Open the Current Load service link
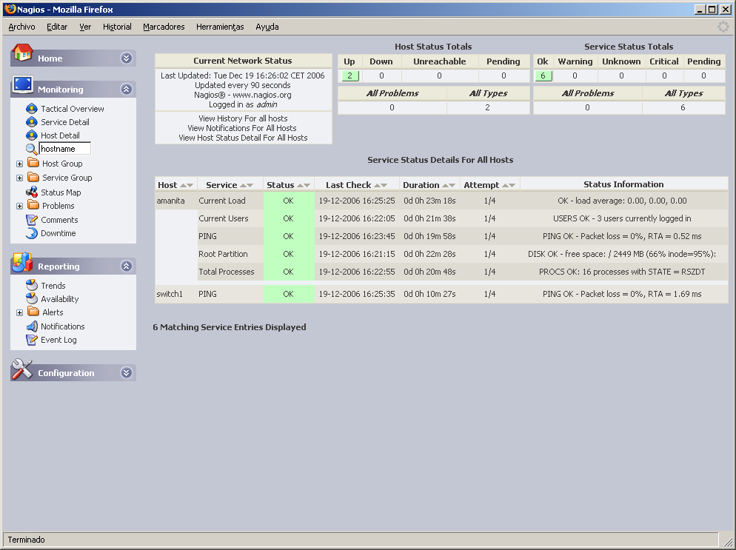The image size is (736, 550). [222, 201]
